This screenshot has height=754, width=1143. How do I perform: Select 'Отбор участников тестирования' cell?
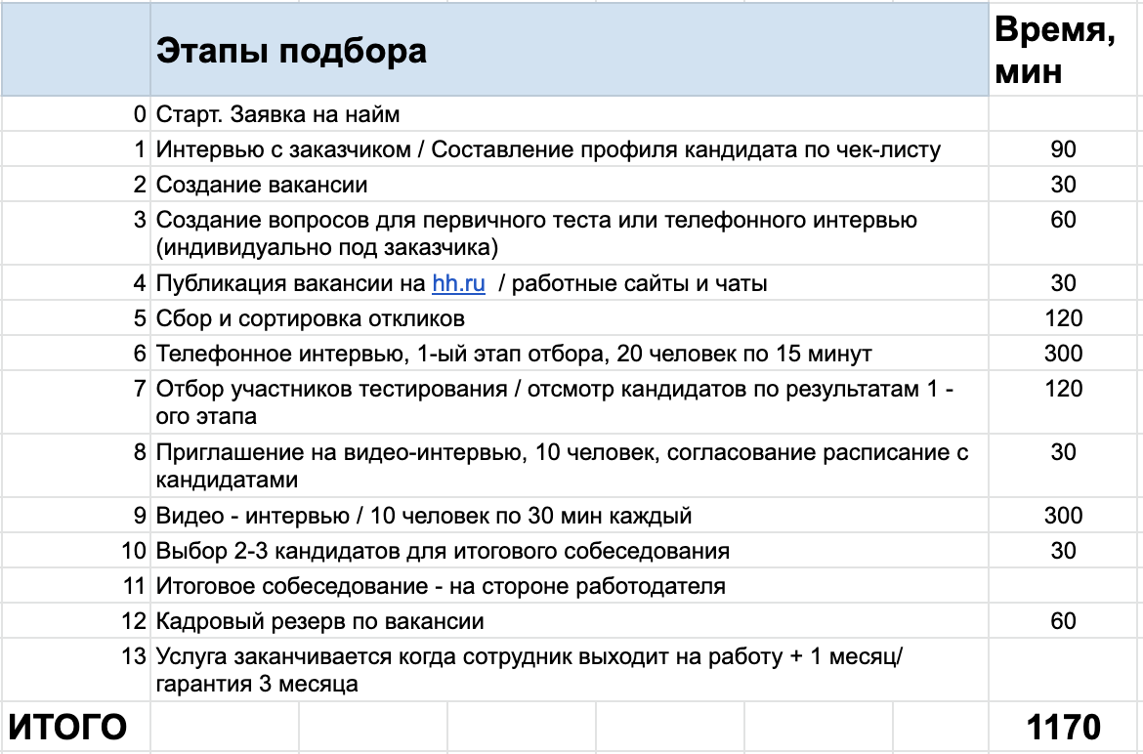[555, 402]
